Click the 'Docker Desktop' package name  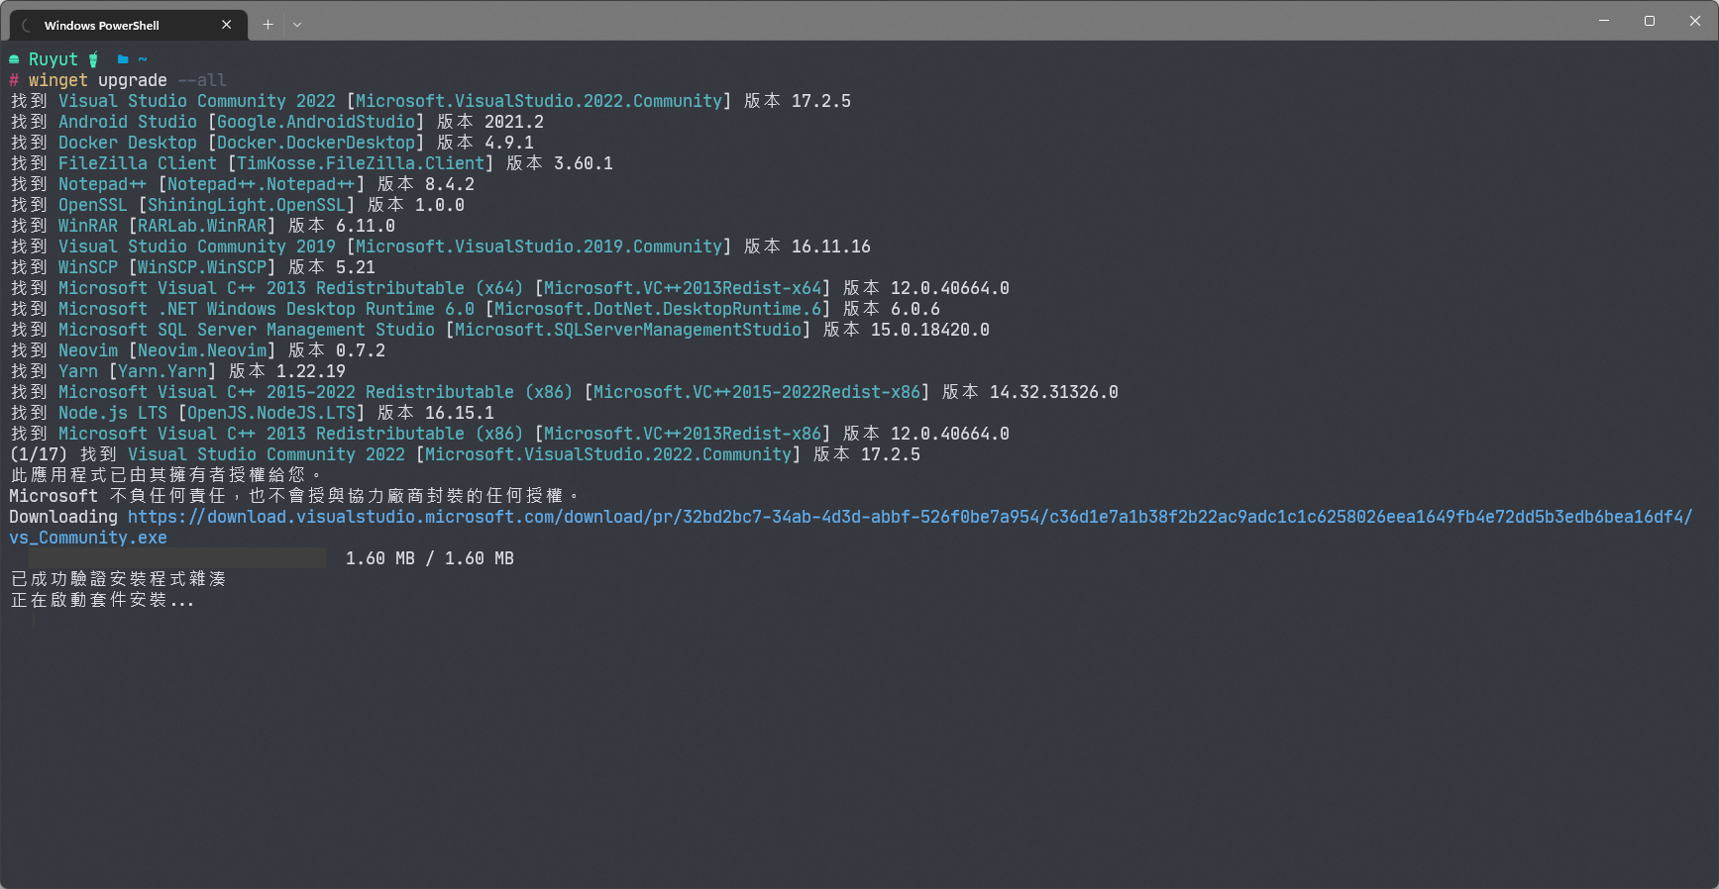click(128, 143)
